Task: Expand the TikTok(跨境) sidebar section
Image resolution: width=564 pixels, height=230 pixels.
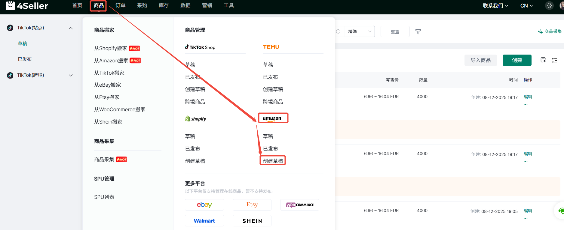Action: pos(71,75)
